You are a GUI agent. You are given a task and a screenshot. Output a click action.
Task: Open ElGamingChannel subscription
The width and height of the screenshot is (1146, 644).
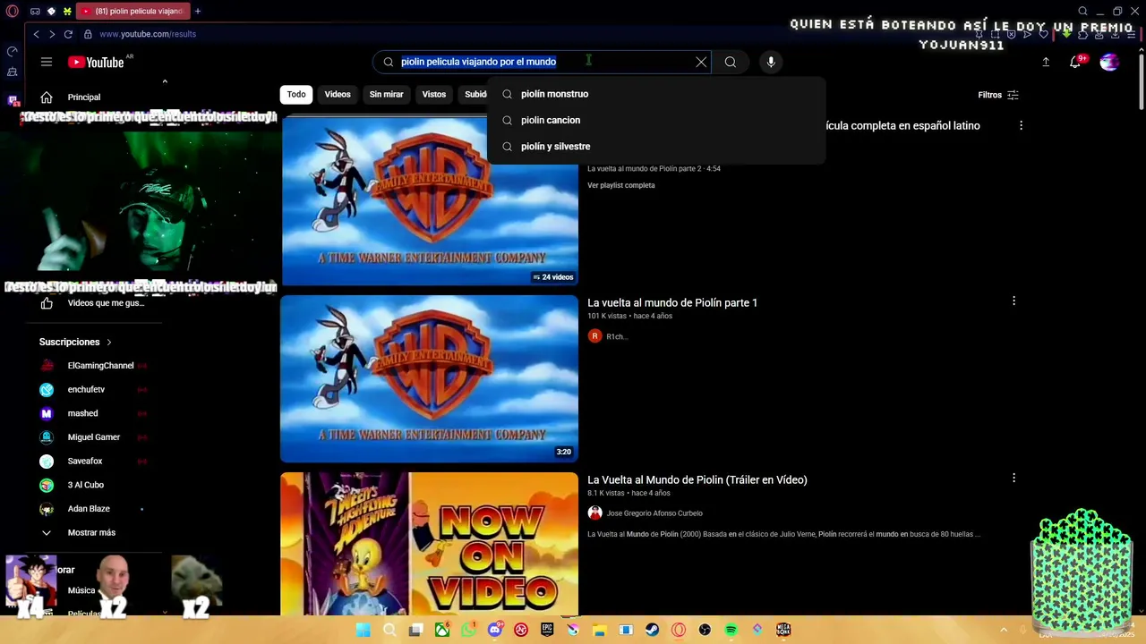(93, 365)
